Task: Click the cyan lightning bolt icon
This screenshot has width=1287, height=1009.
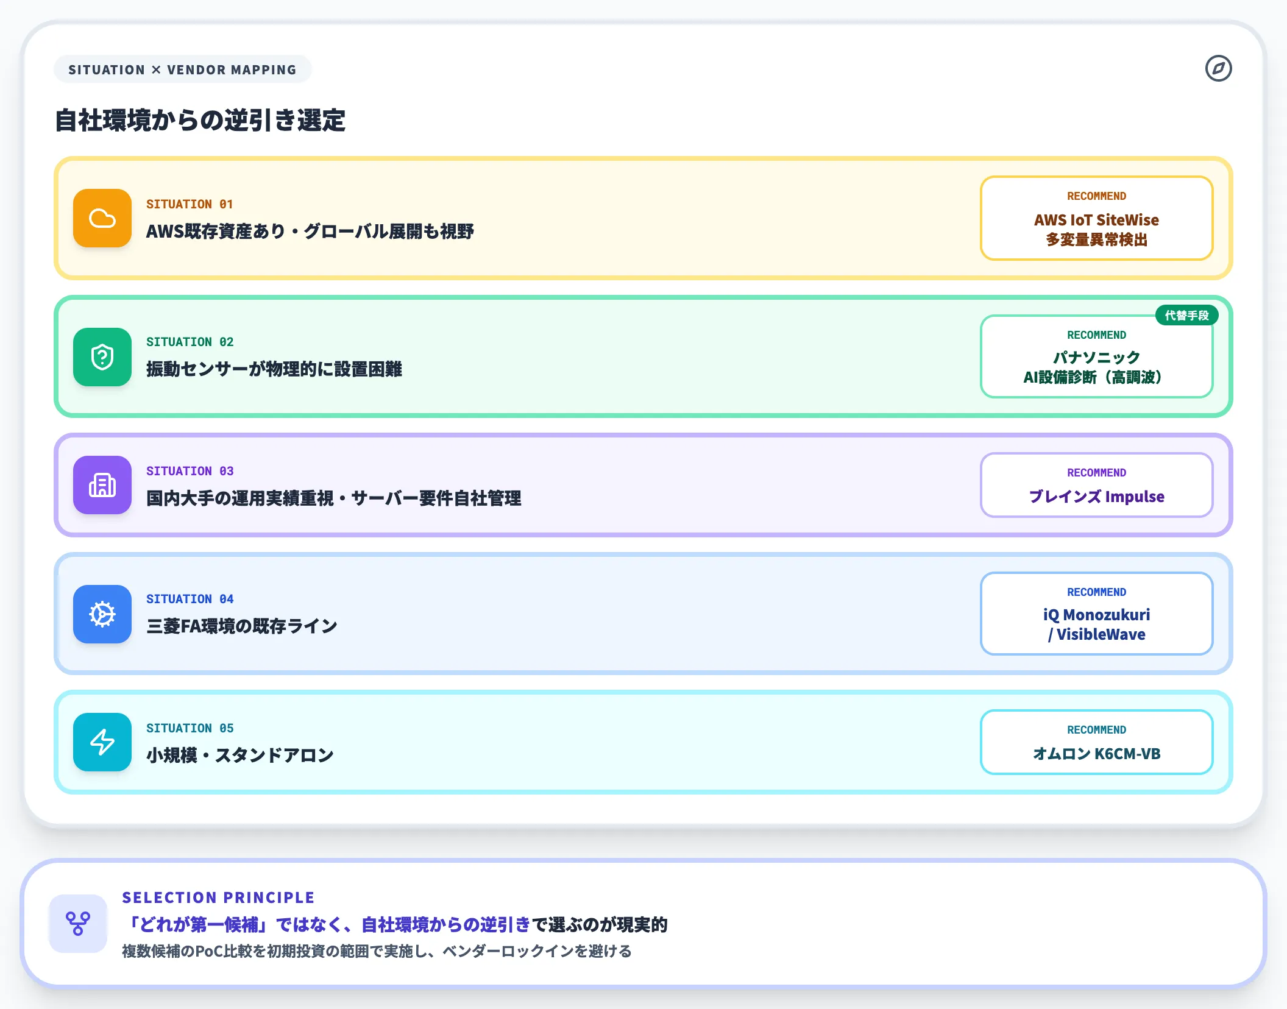Action: tap(102, 742)
